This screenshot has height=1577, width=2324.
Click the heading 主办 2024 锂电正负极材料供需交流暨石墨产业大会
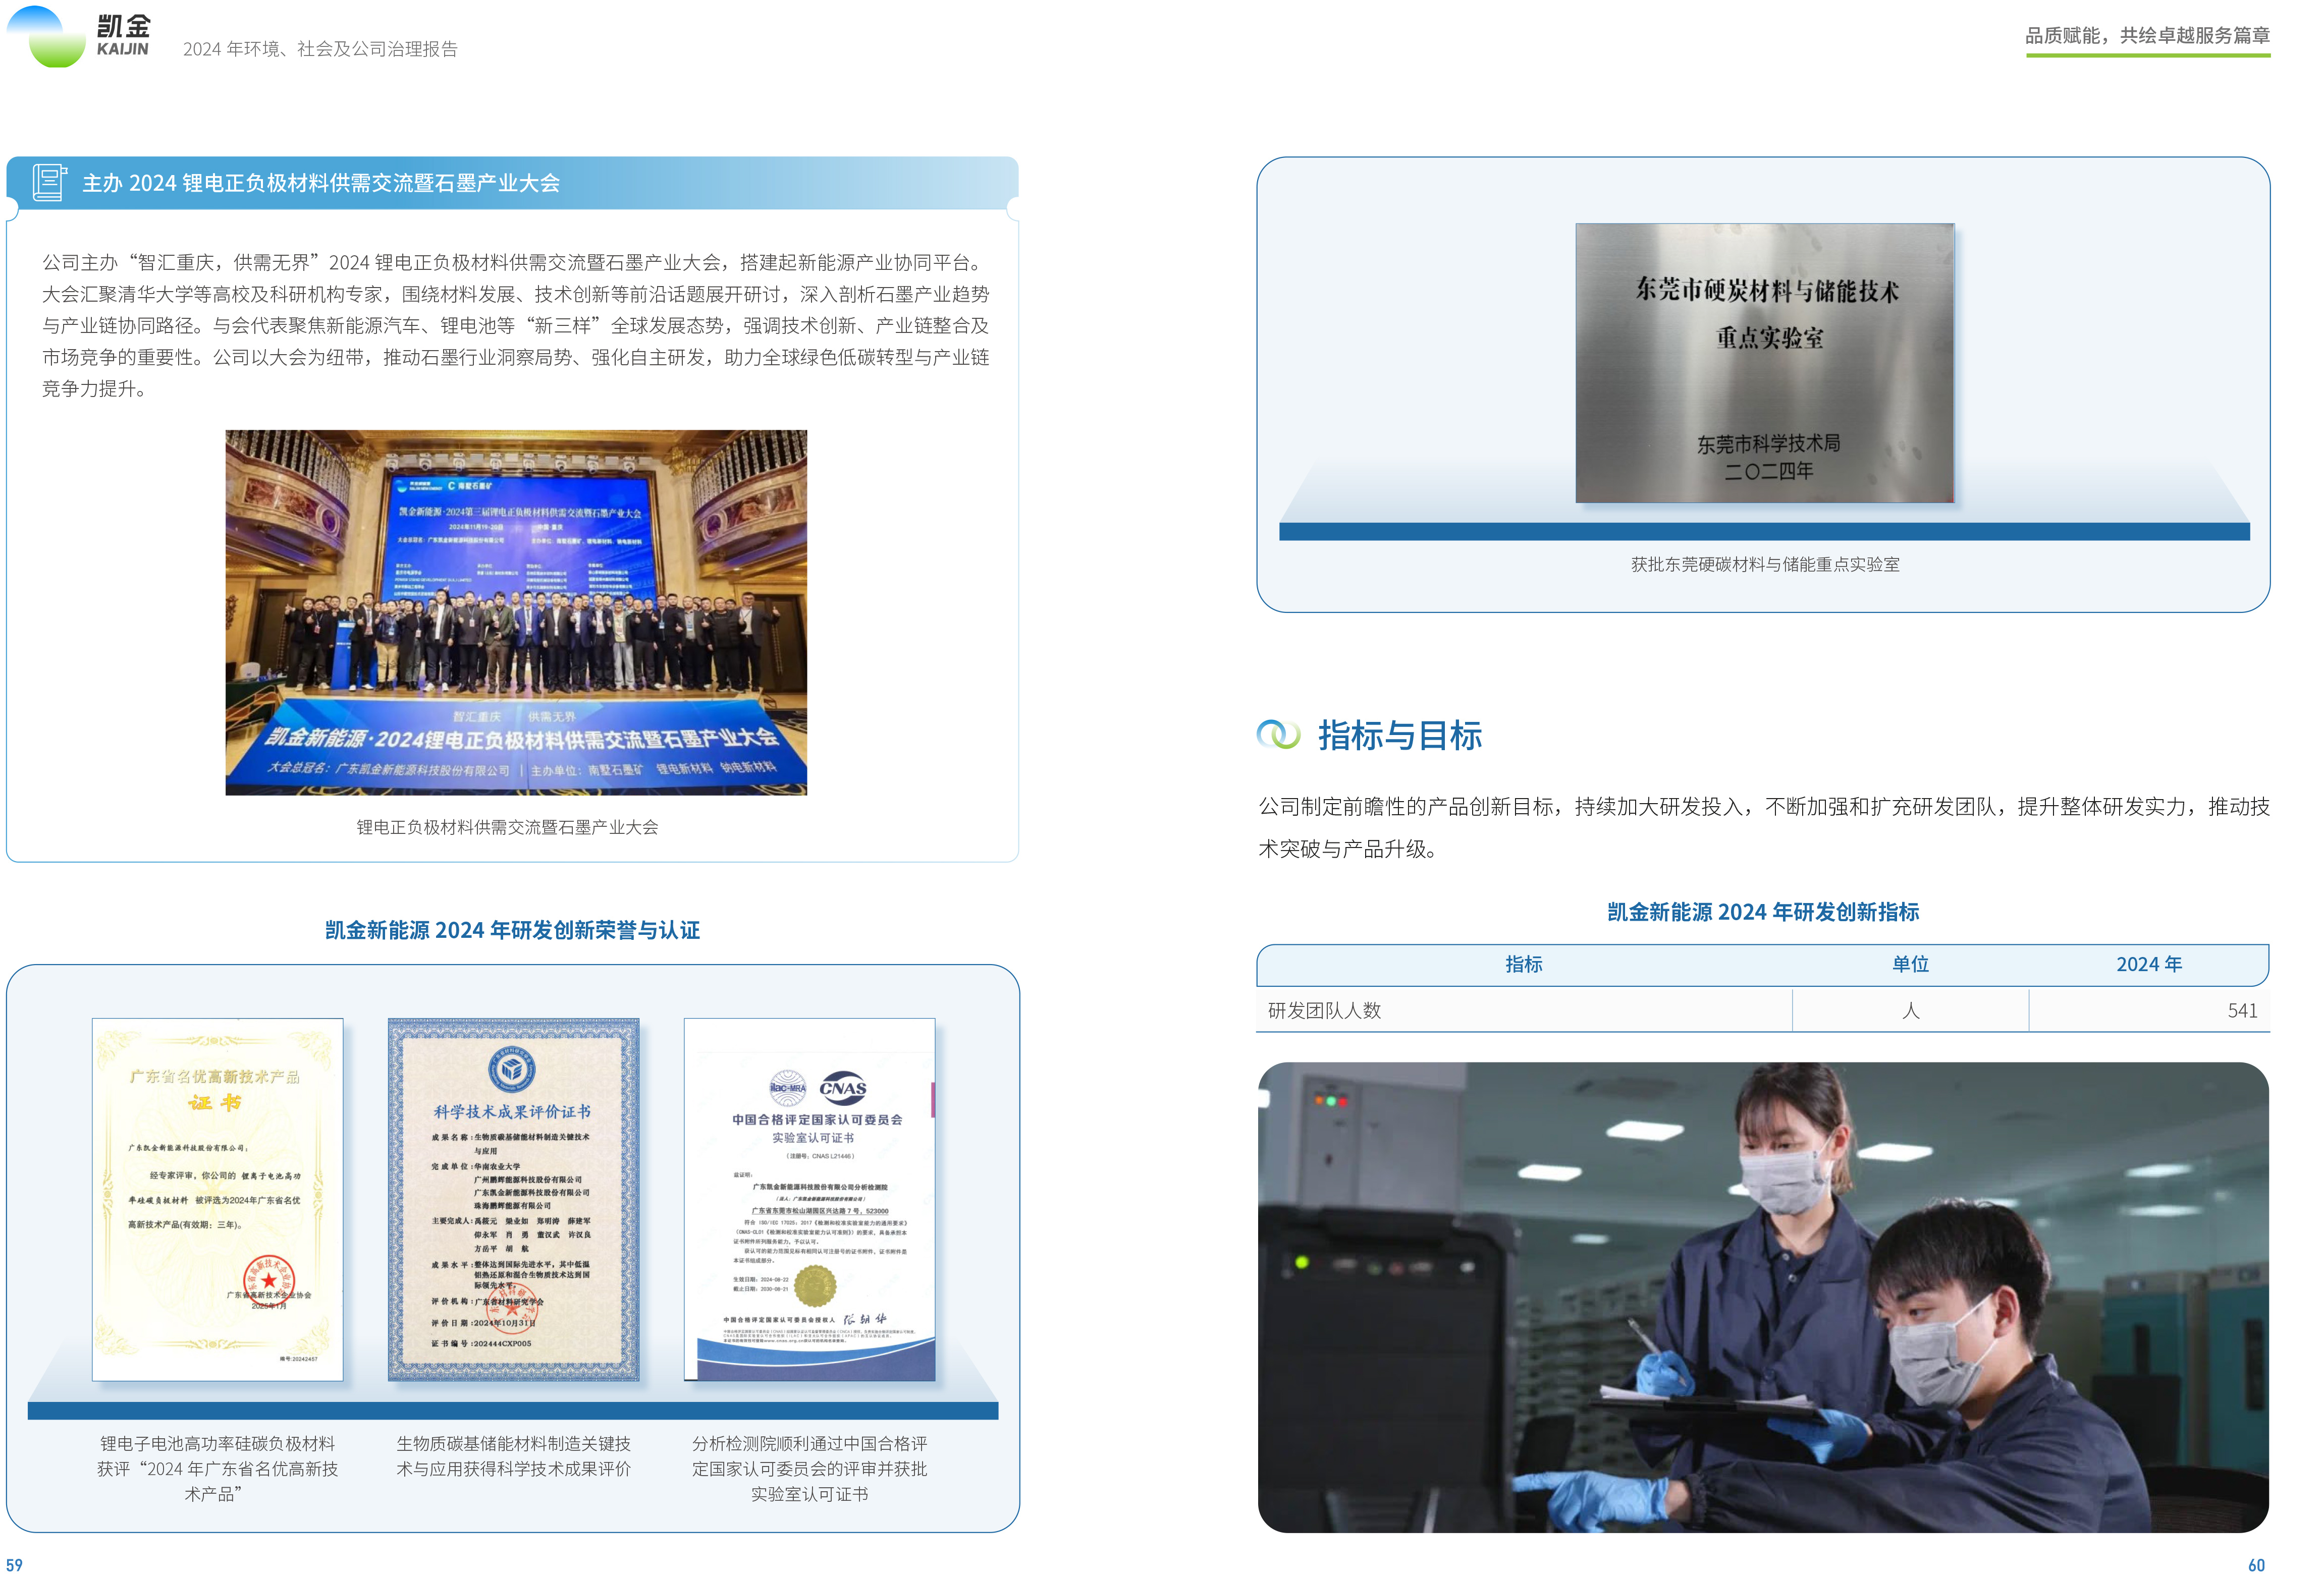coord(321,183)
